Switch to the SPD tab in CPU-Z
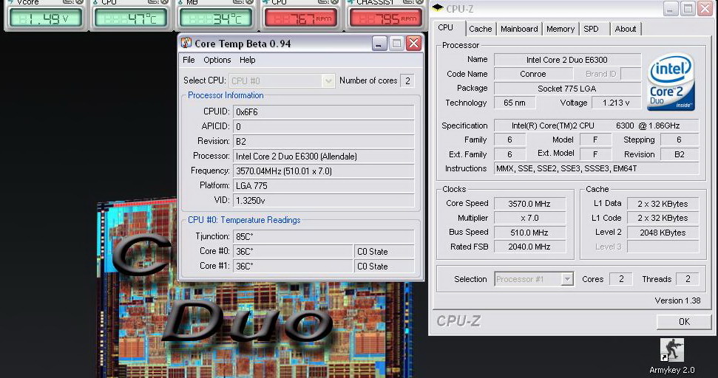Viewport: 718px width, 378px height. pos(591,29)
